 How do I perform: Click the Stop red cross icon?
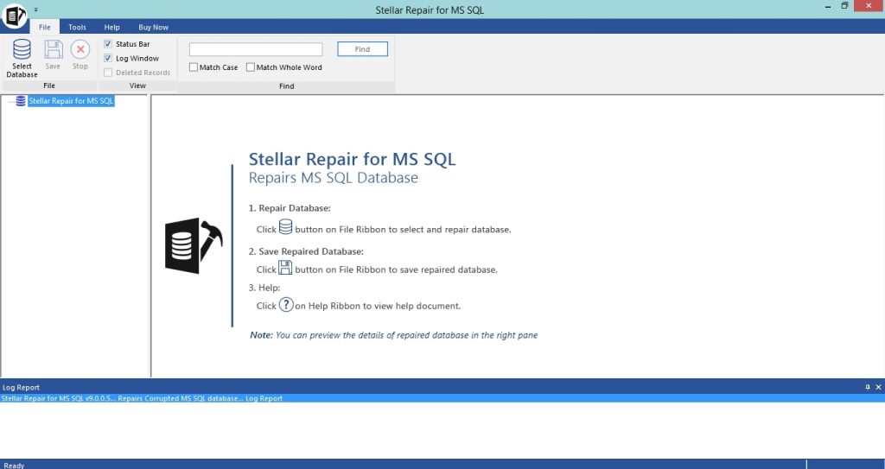click(80, 50)
